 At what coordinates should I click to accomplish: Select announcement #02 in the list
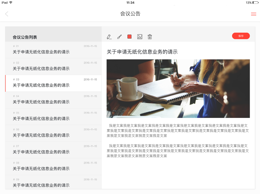[x=53, y=67]
